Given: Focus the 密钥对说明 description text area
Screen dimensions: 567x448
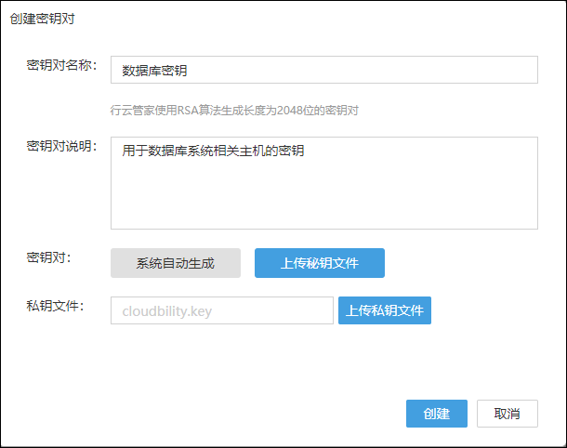Looking at the screenshot, I should (323, 182).
